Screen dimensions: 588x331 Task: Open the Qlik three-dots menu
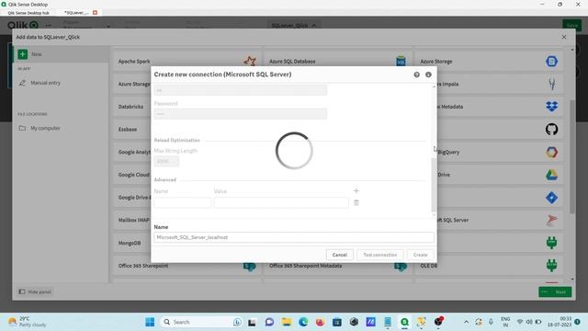pos(49,26)
